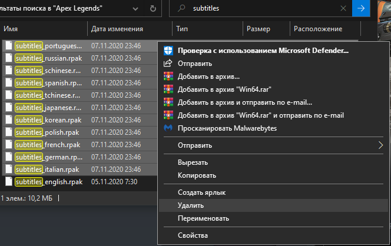
Task: Click WinRAR icon next to Добавить в архив...
Action: [x=168, y=77]
